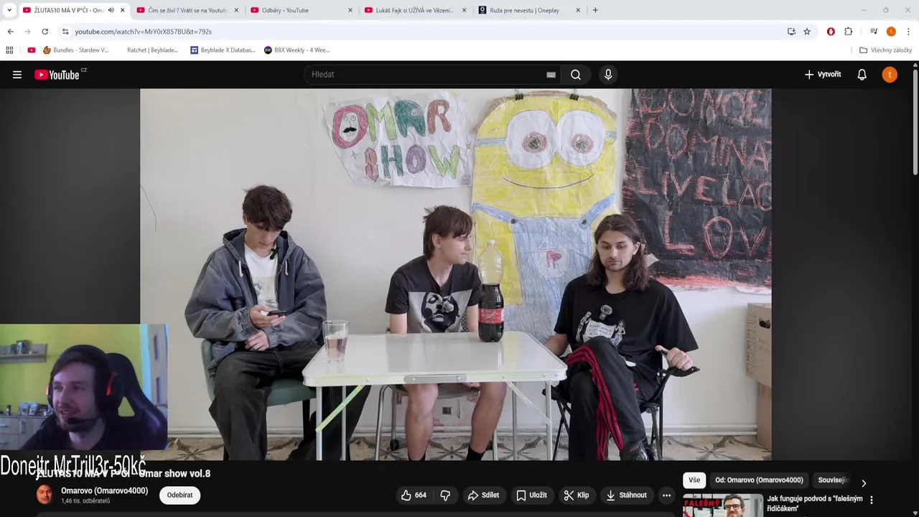919x517 pixels.
Task: Open the 'falešným řidičákem' video thumbnail
Action: [722, 506]
